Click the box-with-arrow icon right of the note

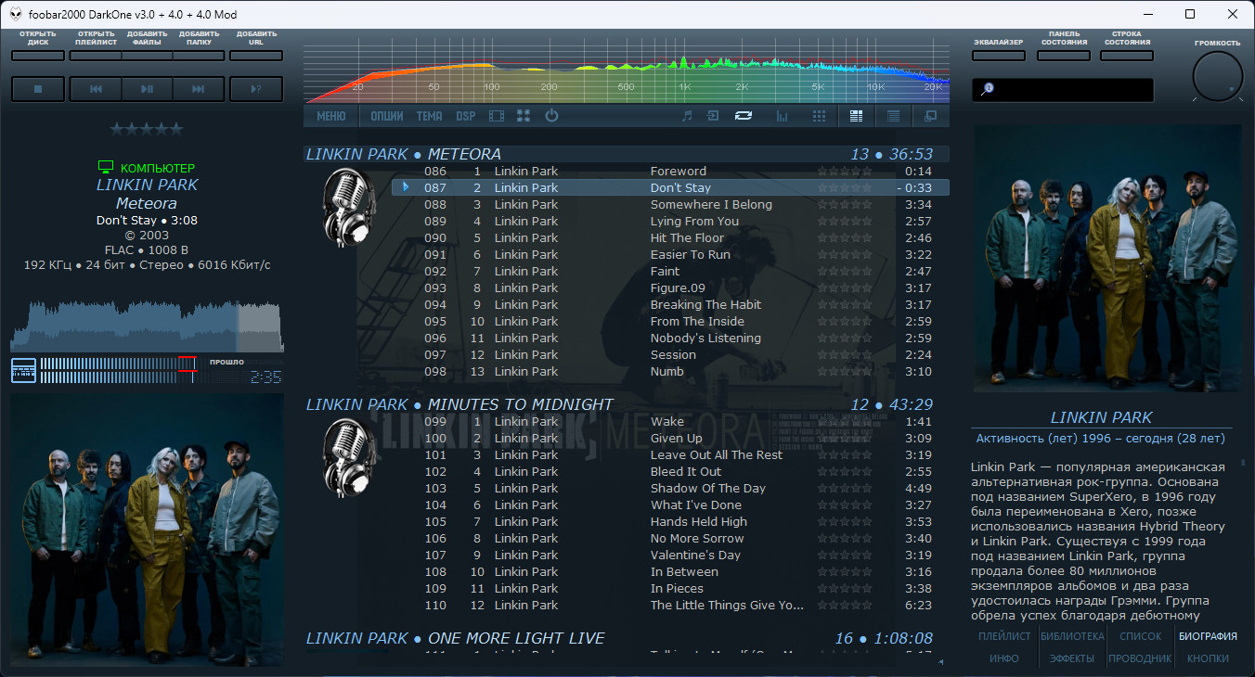[x=713, y=116]
